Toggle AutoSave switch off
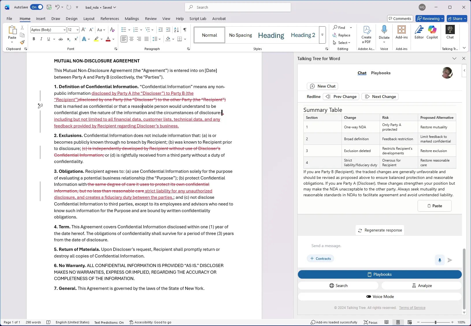Image resolution: width=471 pixels, height=326 pixels. coord(37,7)
